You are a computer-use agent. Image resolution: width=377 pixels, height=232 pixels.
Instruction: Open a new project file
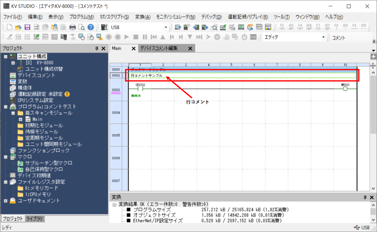click(10, 27)
